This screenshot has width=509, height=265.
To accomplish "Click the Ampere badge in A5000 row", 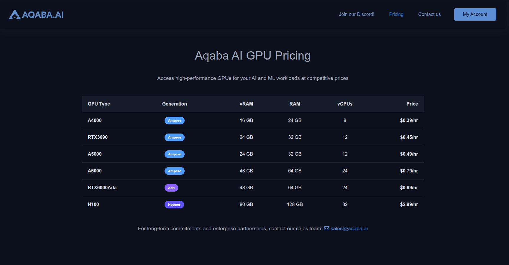I will pyautogui.click(x=175, y=154).
